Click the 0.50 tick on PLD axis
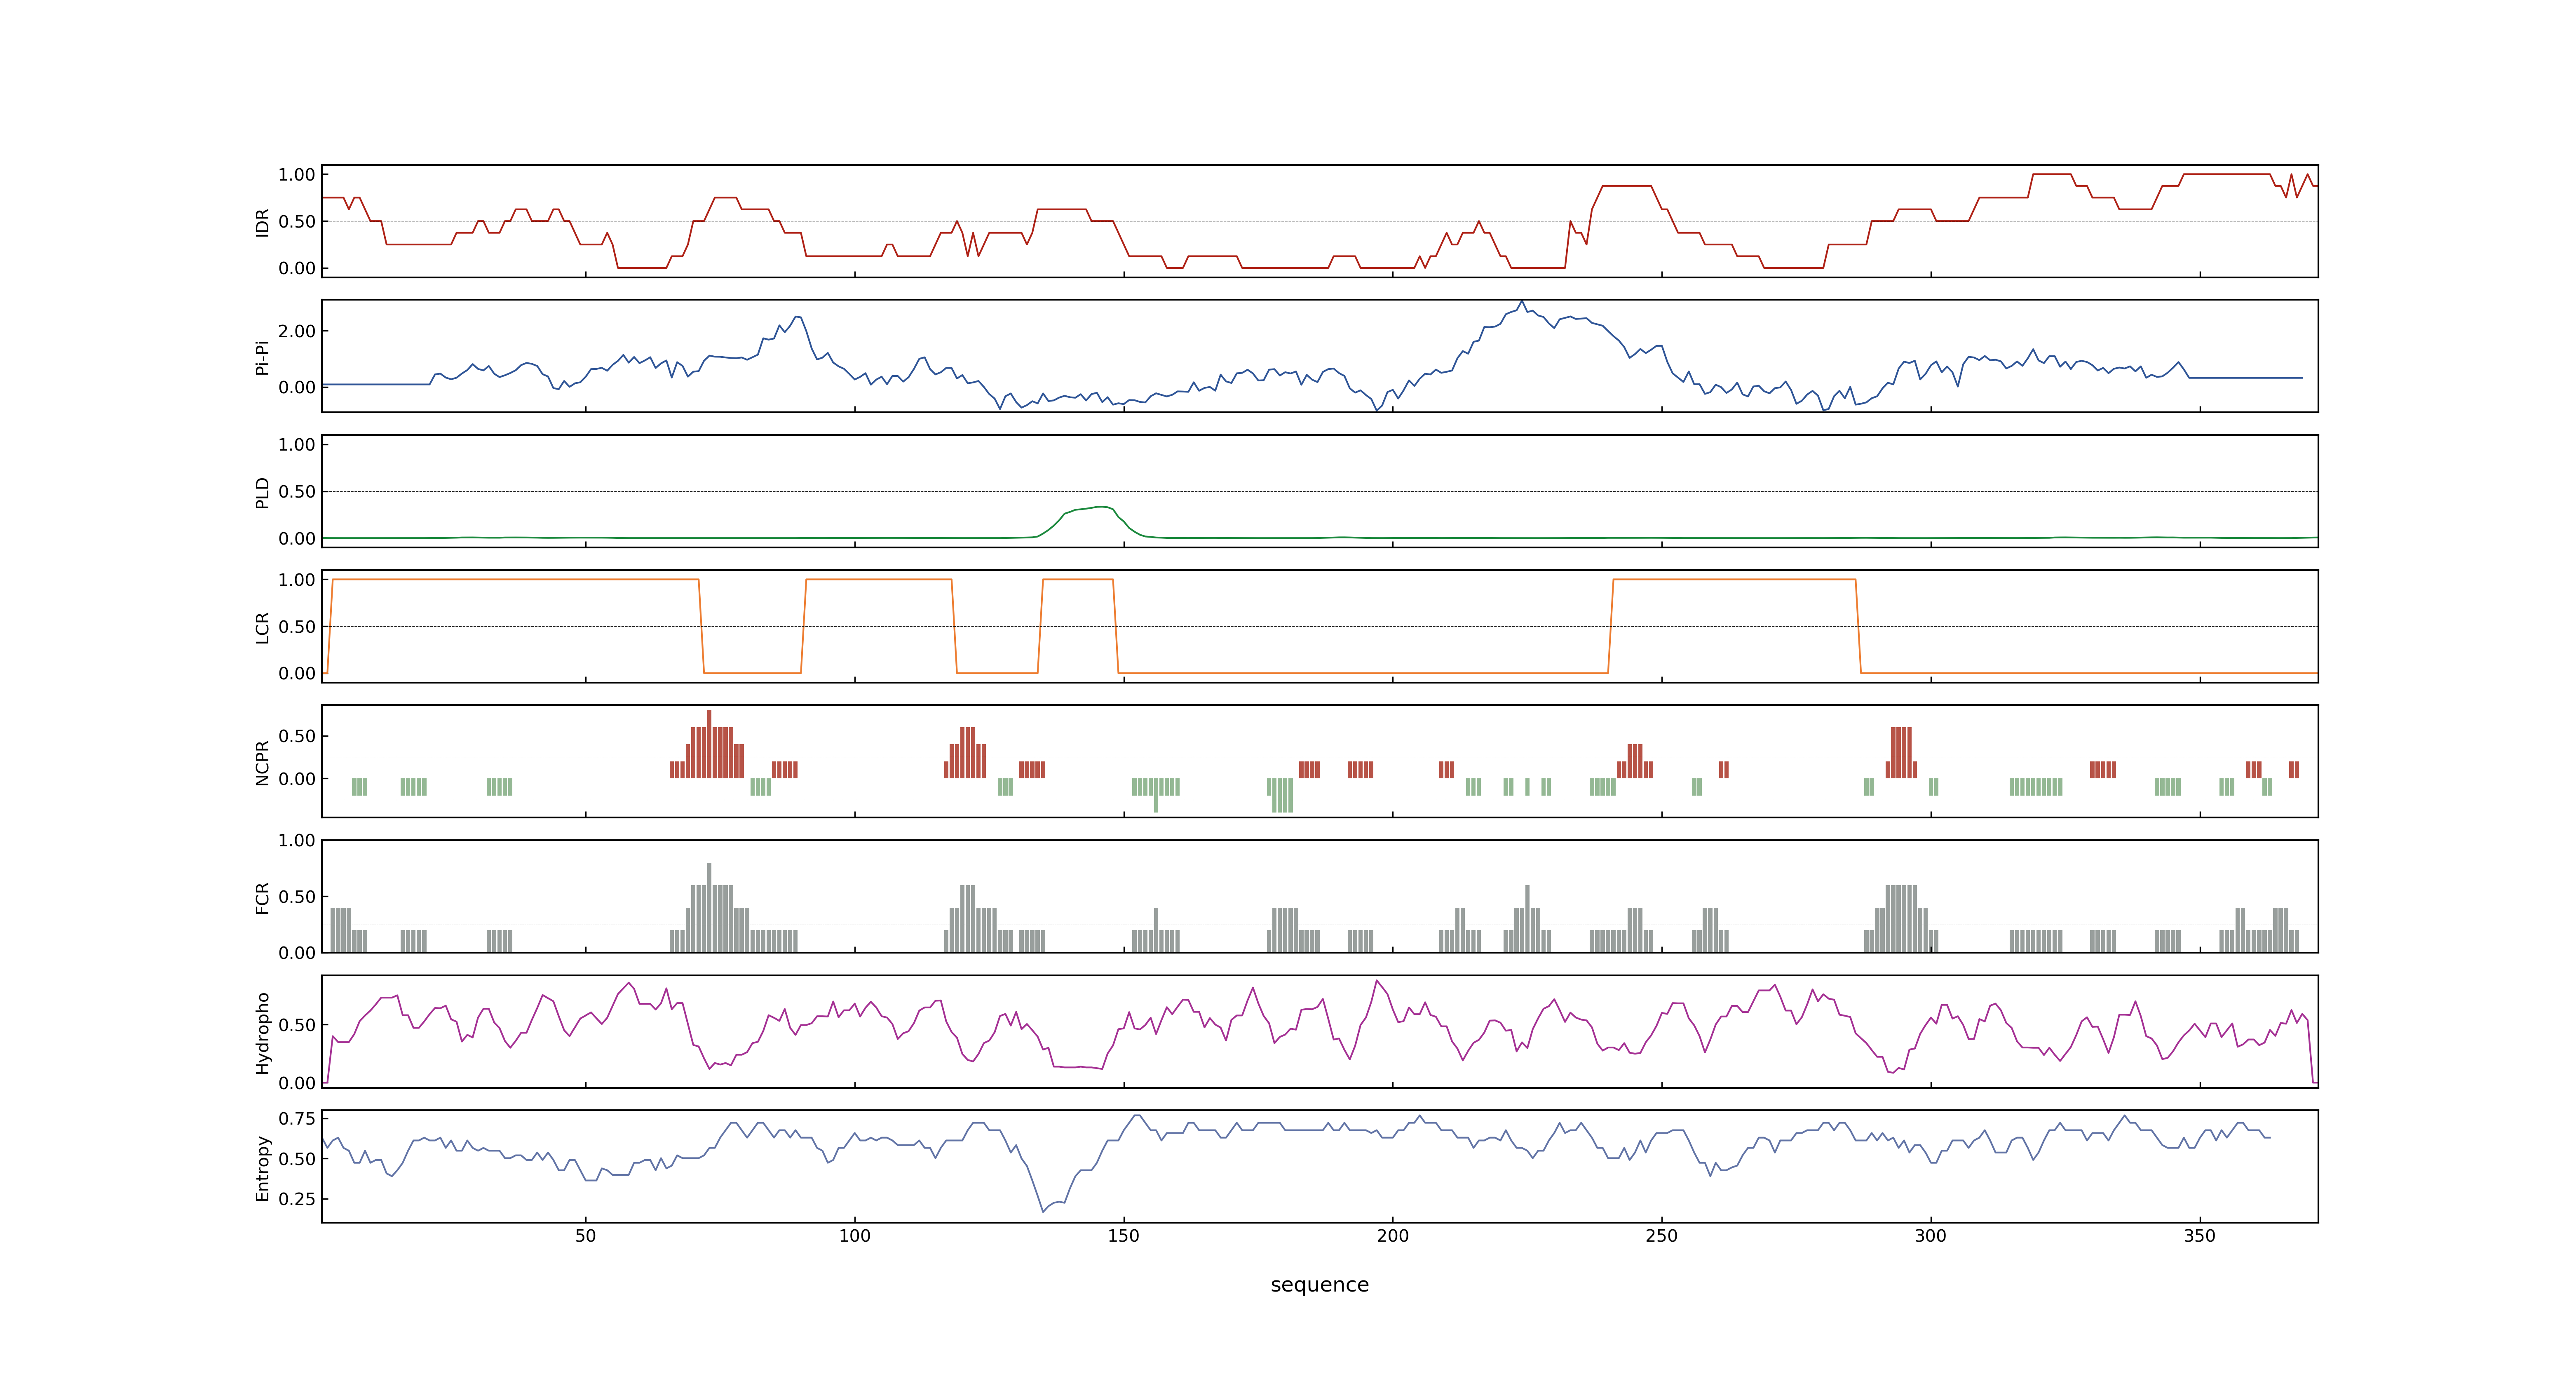The image size is (2576, 1374). click(297, 491)
